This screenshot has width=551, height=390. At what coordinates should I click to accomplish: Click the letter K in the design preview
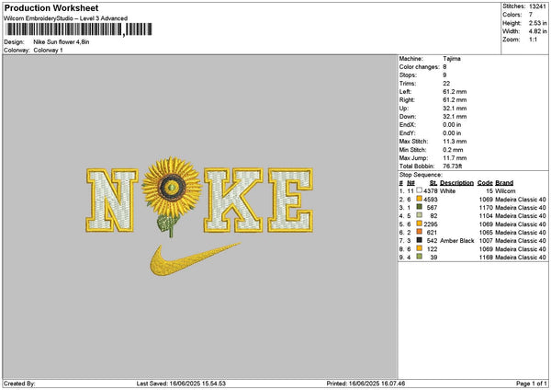pyautogui.click(x=233, y=201)
